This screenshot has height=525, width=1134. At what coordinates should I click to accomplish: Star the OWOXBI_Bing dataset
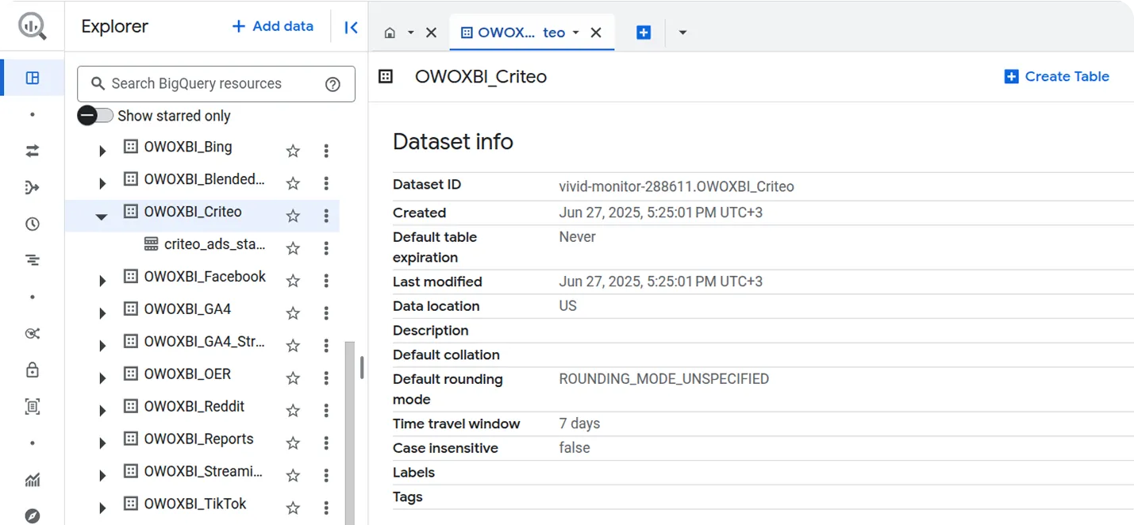293,151
